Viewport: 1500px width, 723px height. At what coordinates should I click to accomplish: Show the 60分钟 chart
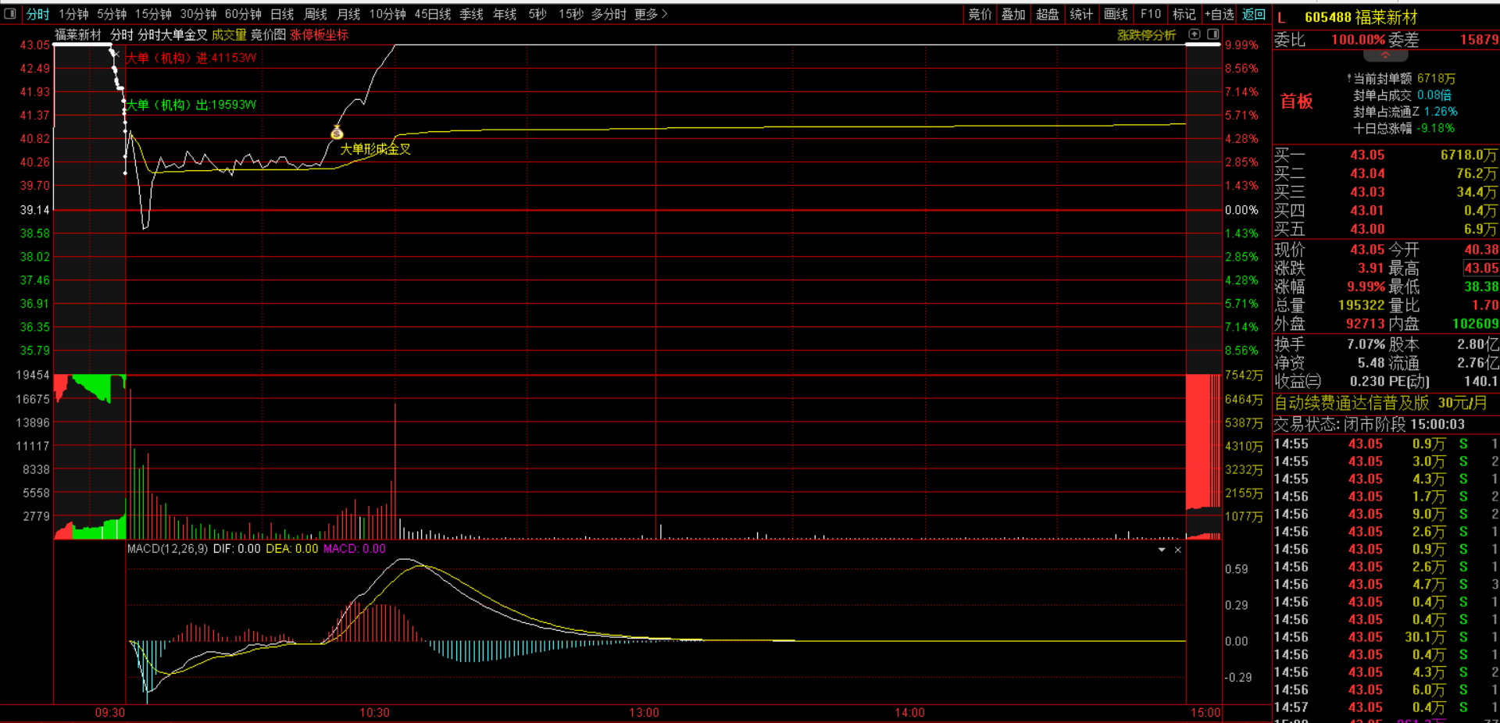[x=243, y=14]
